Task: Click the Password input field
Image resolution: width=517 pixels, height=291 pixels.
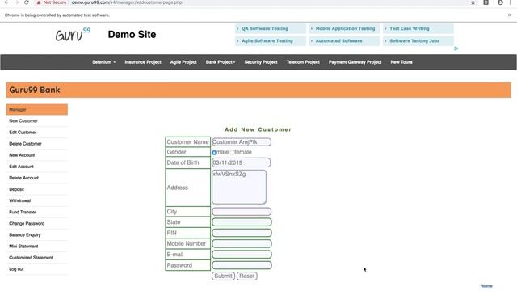Action: click(242, 265)
